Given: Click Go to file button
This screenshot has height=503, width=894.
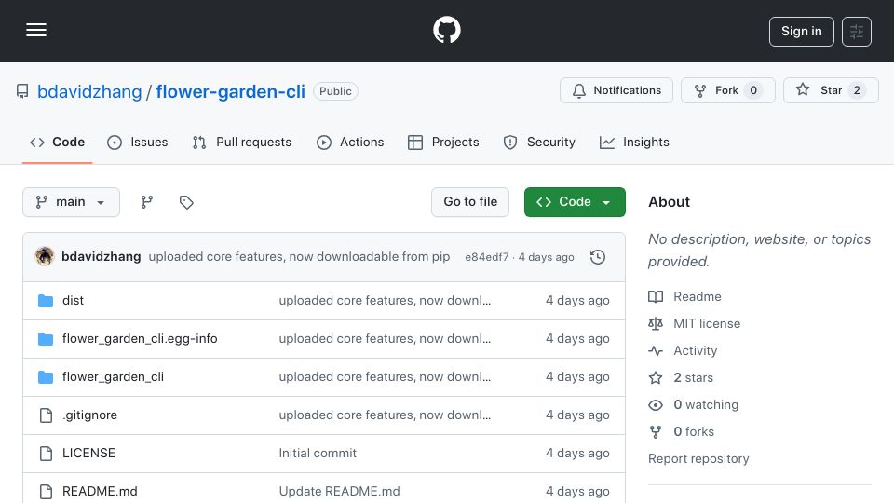Looking at the screenshot, I should (470, 202).
